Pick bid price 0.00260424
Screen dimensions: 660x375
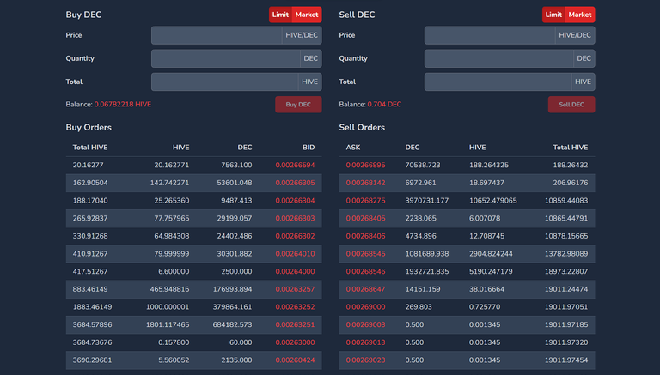pyautogui.click(x=295, y=360)
